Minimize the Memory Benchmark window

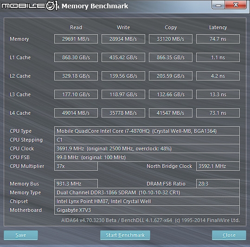[x=218, y=5]
